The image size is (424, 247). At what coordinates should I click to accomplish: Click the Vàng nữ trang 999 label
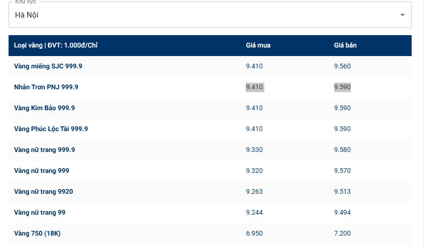(x=41, y=171)
